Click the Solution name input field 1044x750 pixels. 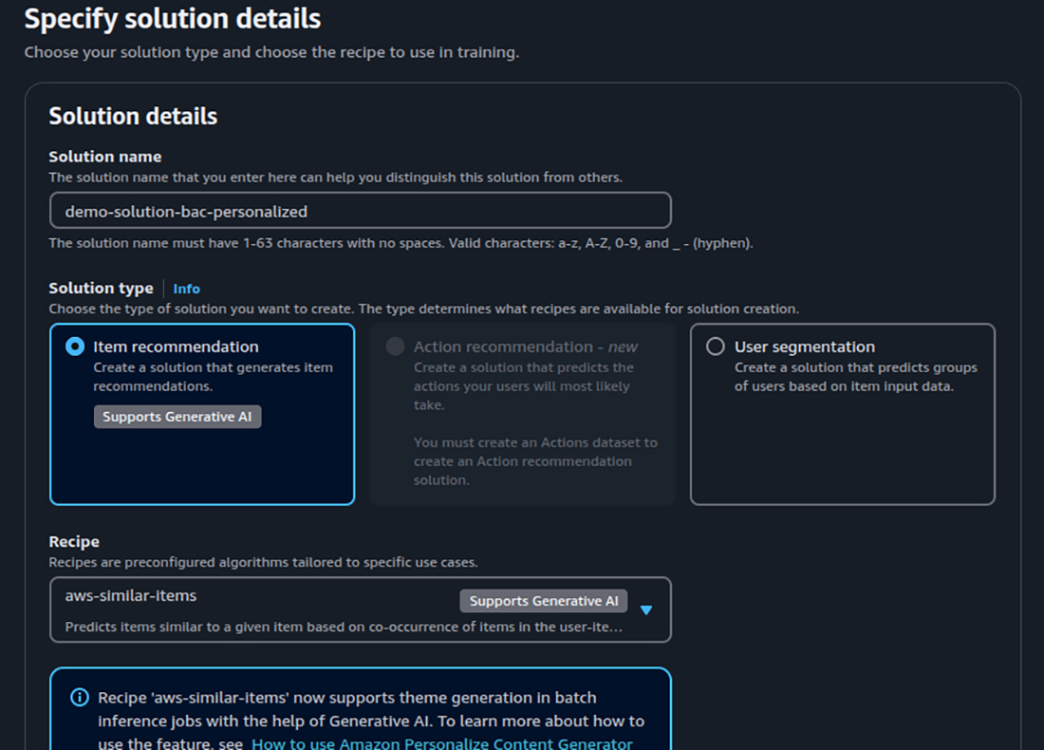[361, 211]
